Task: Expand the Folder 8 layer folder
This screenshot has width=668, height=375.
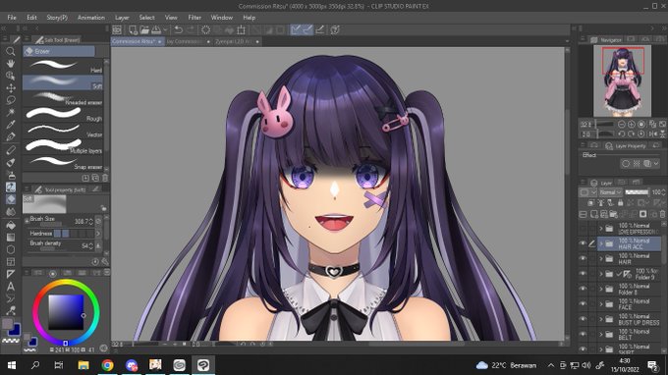Action: coord(601,289)
